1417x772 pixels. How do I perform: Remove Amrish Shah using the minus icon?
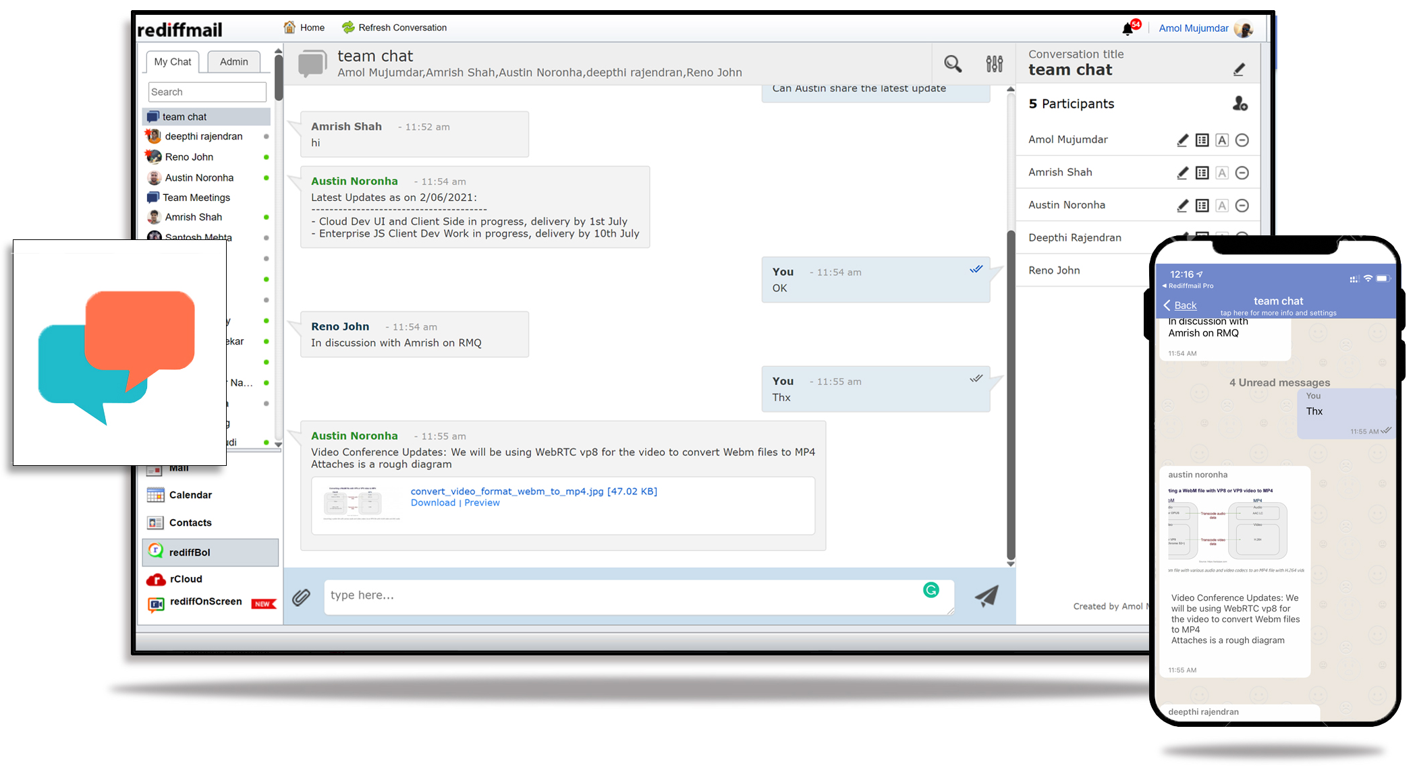[1242, 173]
